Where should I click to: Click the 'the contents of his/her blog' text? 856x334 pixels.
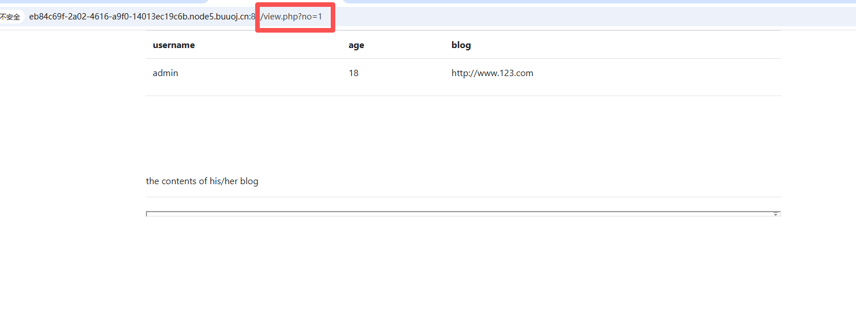pyautogui.click(x=202, y=181)
